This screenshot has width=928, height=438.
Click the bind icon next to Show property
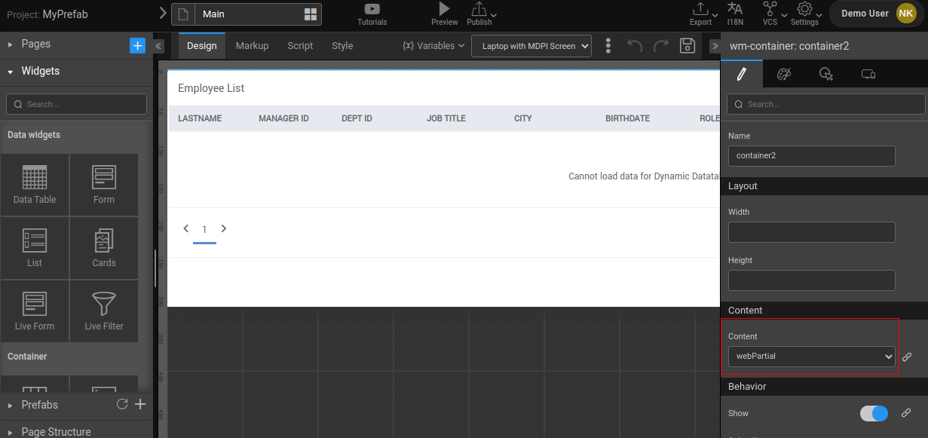click(x=906, y=413)
